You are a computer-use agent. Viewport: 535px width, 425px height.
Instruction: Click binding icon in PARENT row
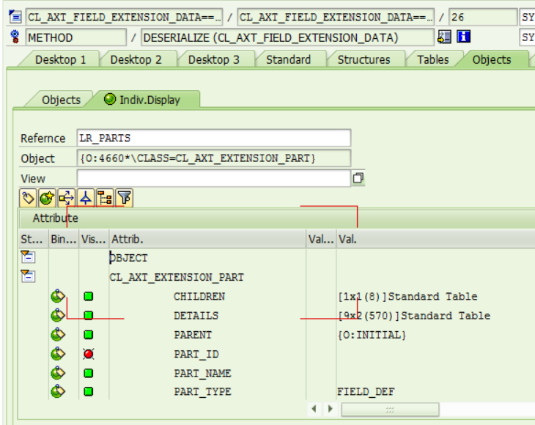(x=58, y=334)
